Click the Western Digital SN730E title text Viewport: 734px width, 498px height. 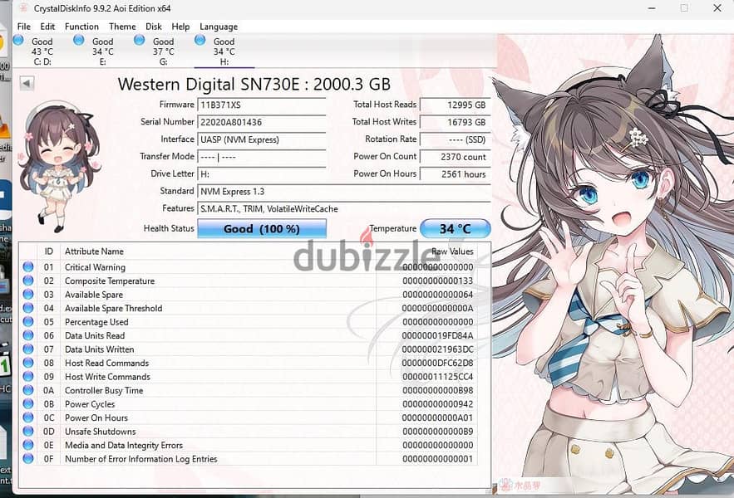tap(254, 84)
